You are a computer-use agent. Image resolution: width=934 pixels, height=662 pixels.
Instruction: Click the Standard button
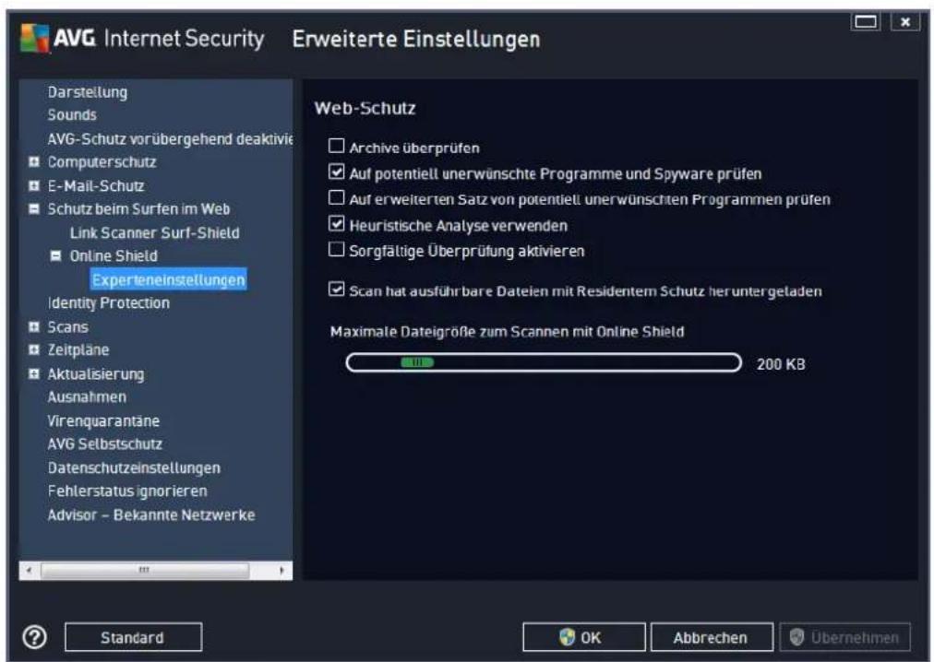coord(134,638)
